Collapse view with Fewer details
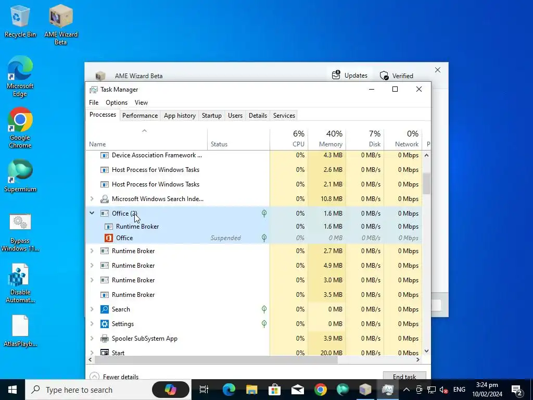 [114, 377]
